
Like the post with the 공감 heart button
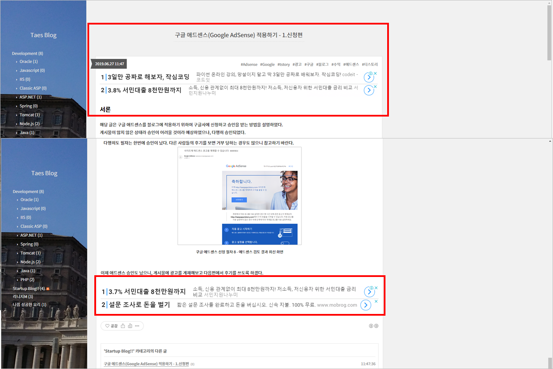112,326
